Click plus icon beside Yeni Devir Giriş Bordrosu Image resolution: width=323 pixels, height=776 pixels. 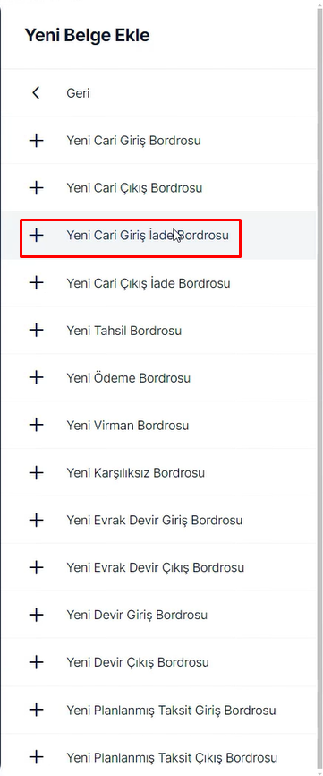coord(36,616)
